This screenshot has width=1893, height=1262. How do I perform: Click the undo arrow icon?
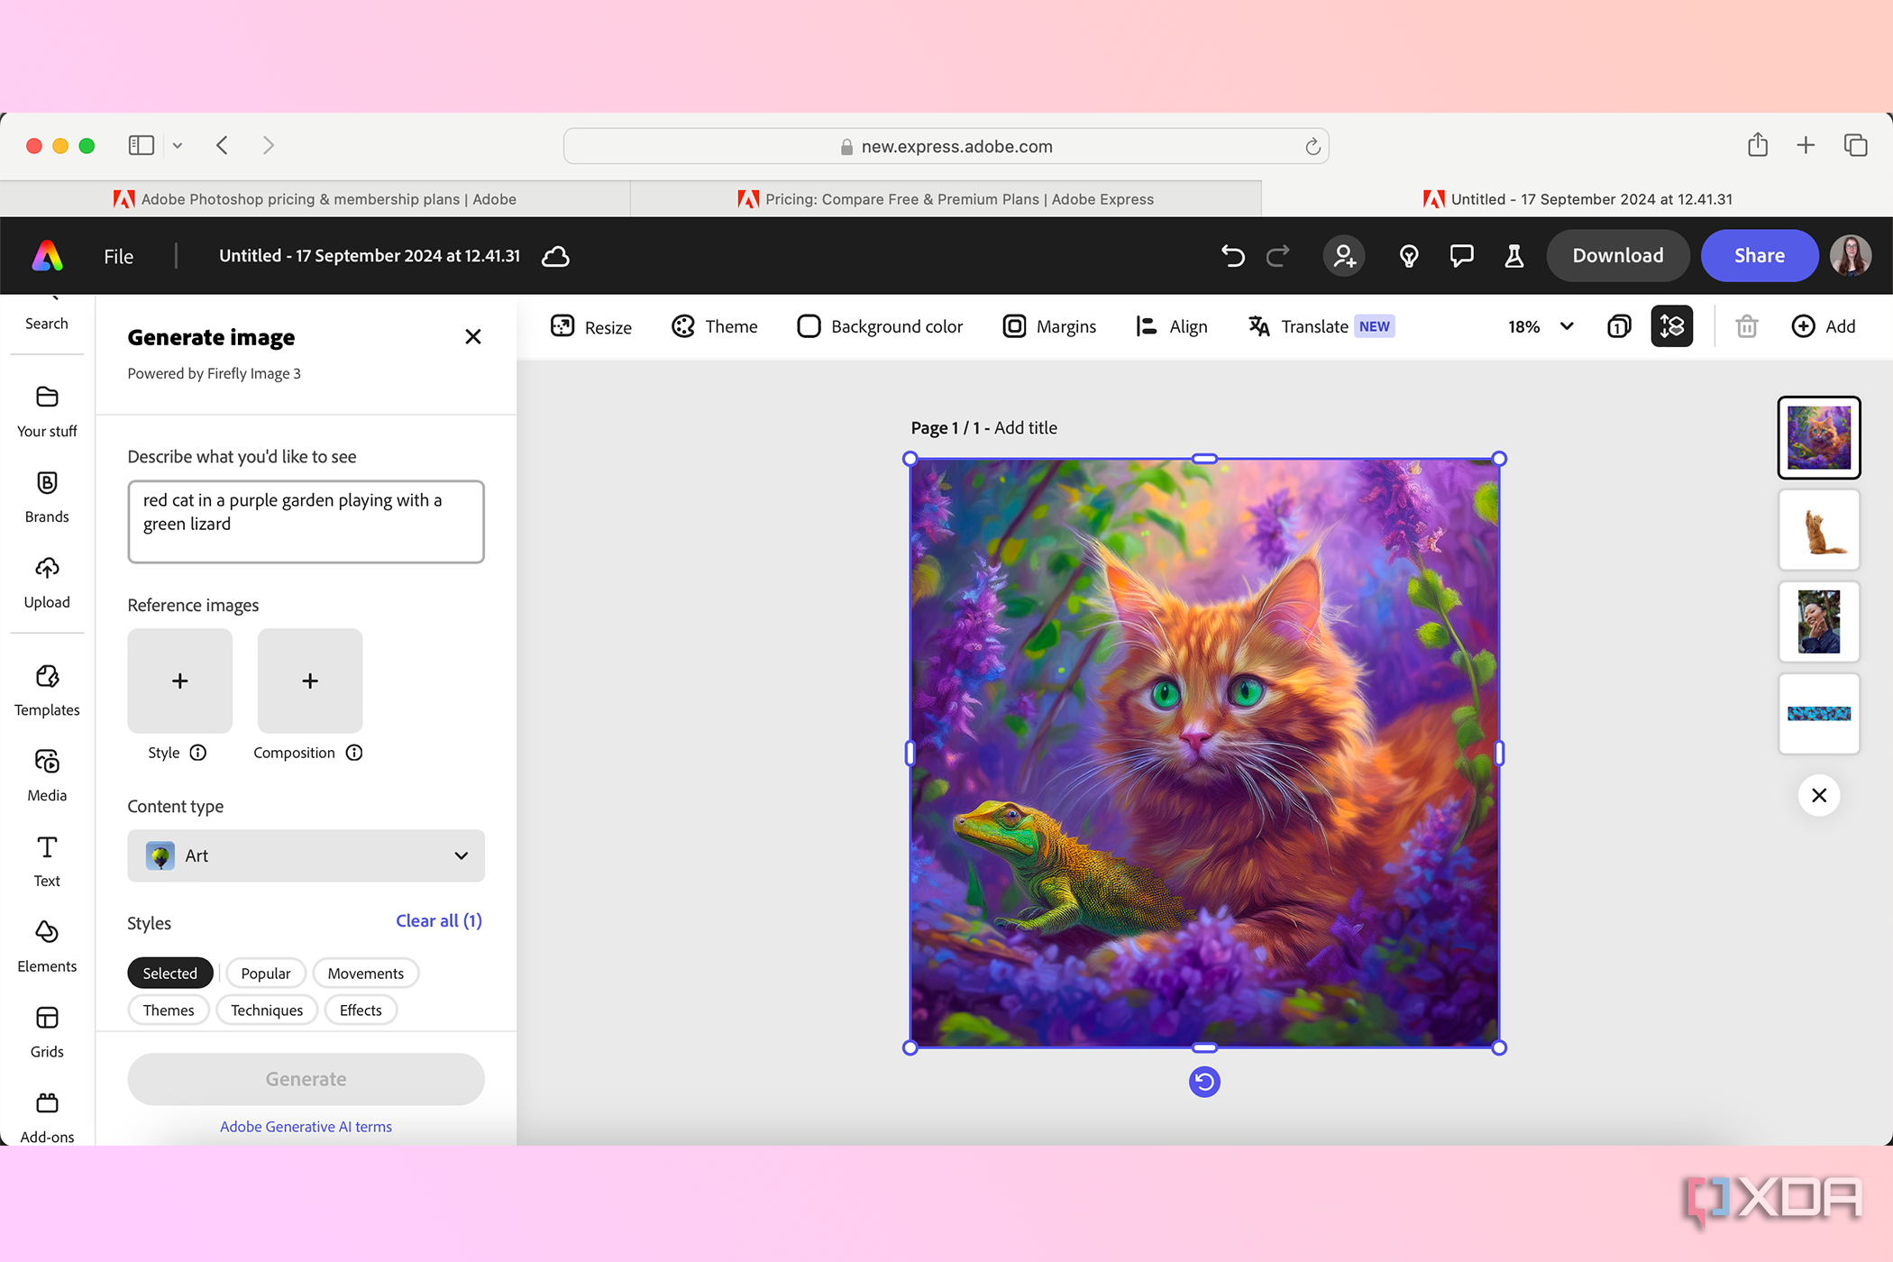(1232, 256)
